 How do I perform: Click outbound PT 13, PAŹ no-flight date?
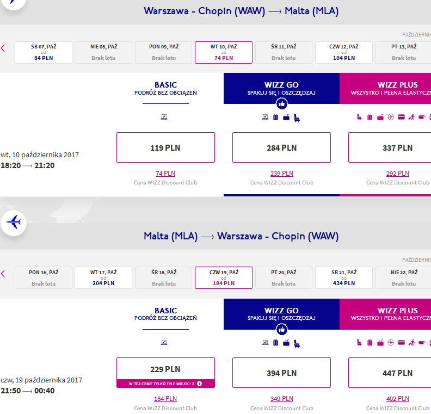pos(403,52)
